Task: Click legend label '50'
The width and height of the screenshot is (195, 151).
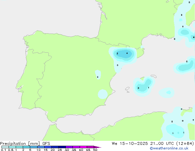Action: click(x=95, y=150)
